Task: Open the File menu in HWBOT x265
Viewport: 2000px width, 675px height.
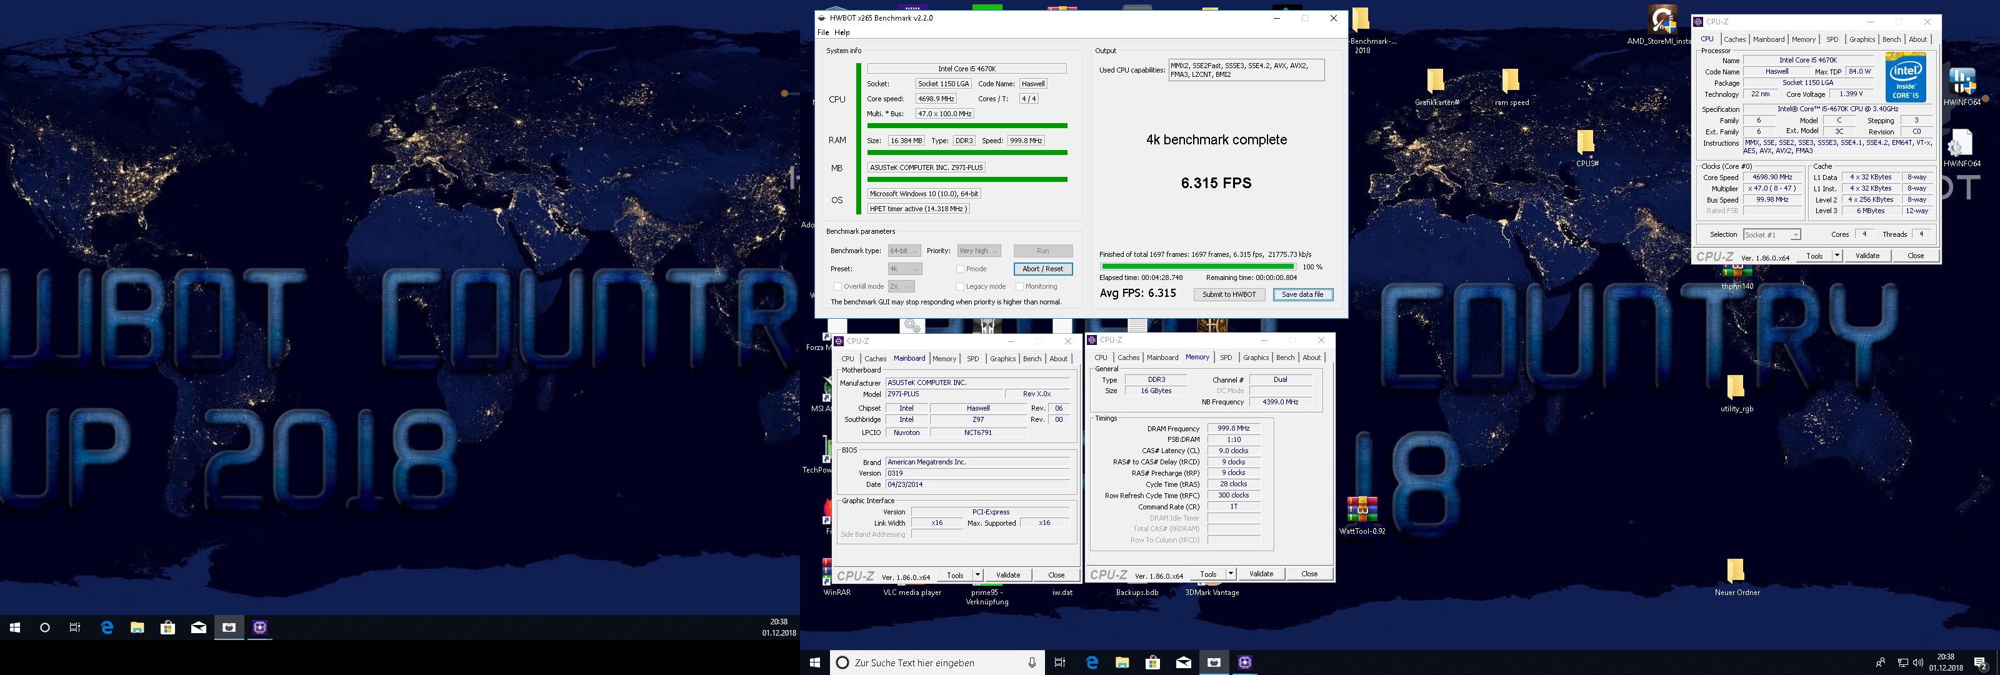Action: point(823,32)
